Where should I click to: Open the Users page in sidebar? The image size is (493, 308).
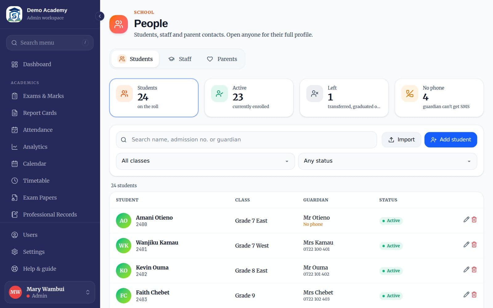pos(50,235)
